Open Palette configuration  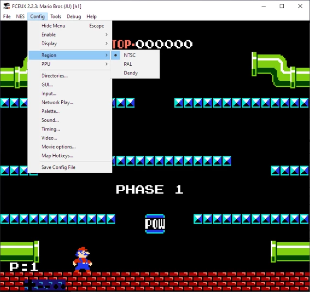click(70, 111)
